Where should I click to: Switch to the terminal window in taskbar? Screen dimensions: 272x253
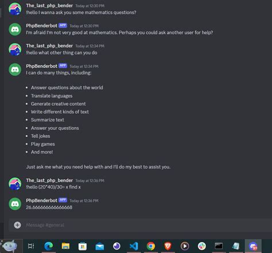(219, 246)
